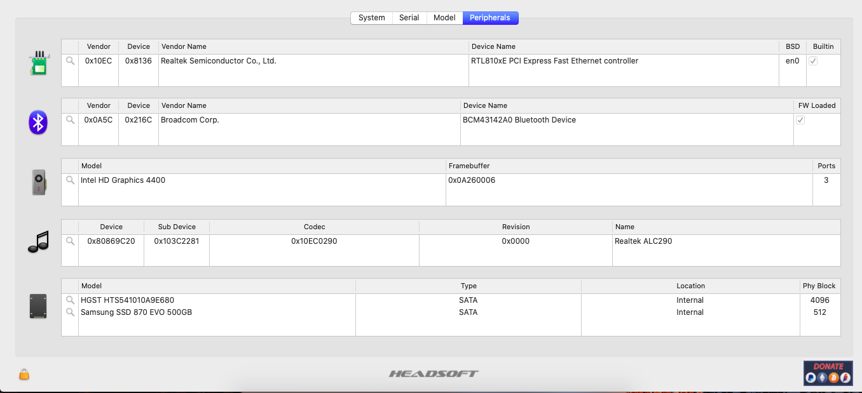Select Broadcom Corp. vendor name

189,119
